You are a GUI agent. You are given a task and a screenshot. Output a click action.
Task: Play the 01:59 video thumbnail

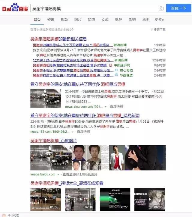45,199
